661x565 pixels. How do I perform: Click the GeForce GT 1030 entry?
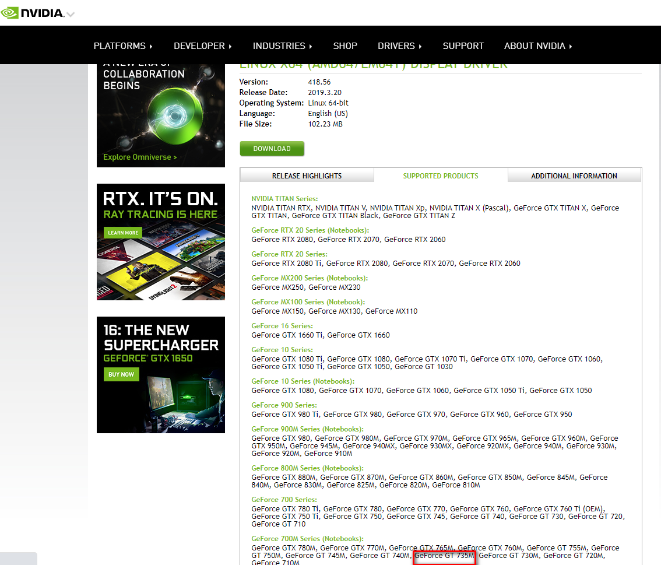tap(424, 367)
